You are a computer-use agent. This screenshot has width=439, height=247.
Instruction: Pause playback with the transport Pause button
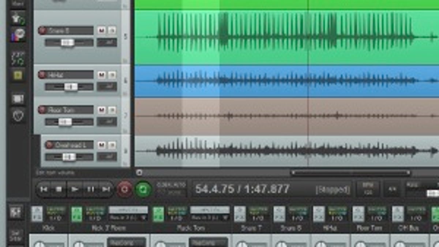90,189
